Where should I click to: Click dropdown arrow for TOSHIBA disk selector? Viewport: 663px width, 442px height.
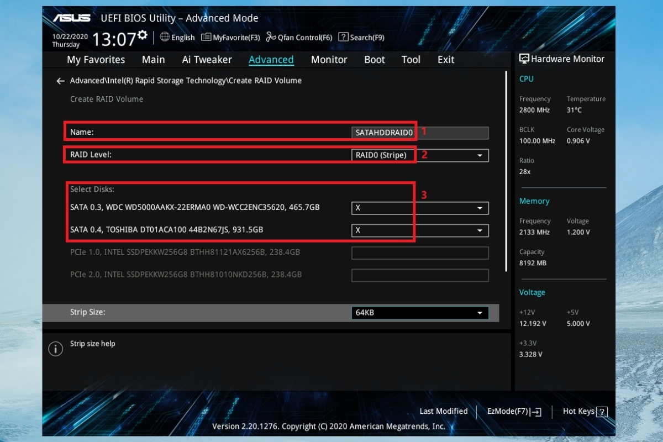480,230
